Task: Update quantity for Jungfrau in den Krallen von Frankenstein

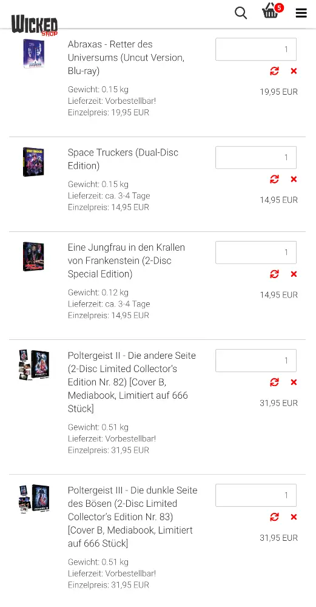Action: point(274,274)
